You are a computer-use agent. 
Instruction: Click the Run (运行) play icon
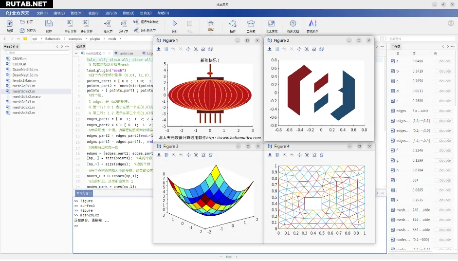pos(175,23)
